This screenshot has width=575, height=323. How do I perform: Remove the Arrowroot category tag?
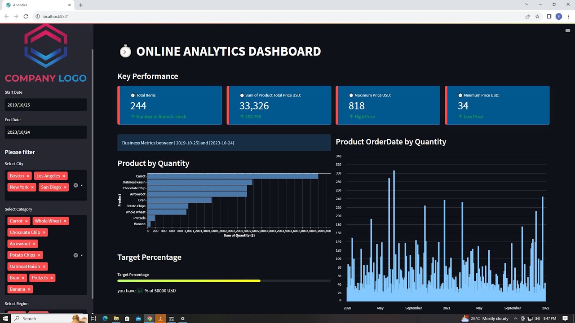point(34,244)
